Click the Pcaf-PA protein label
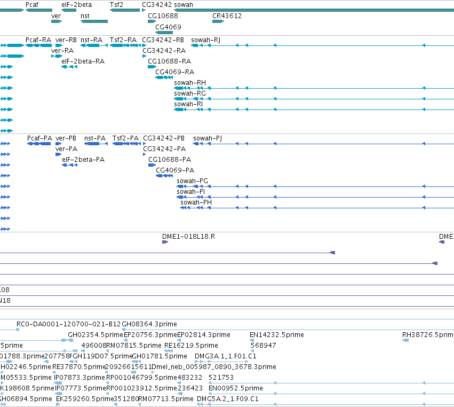Screen dimensions: 454x407 (x=39, y=138)
